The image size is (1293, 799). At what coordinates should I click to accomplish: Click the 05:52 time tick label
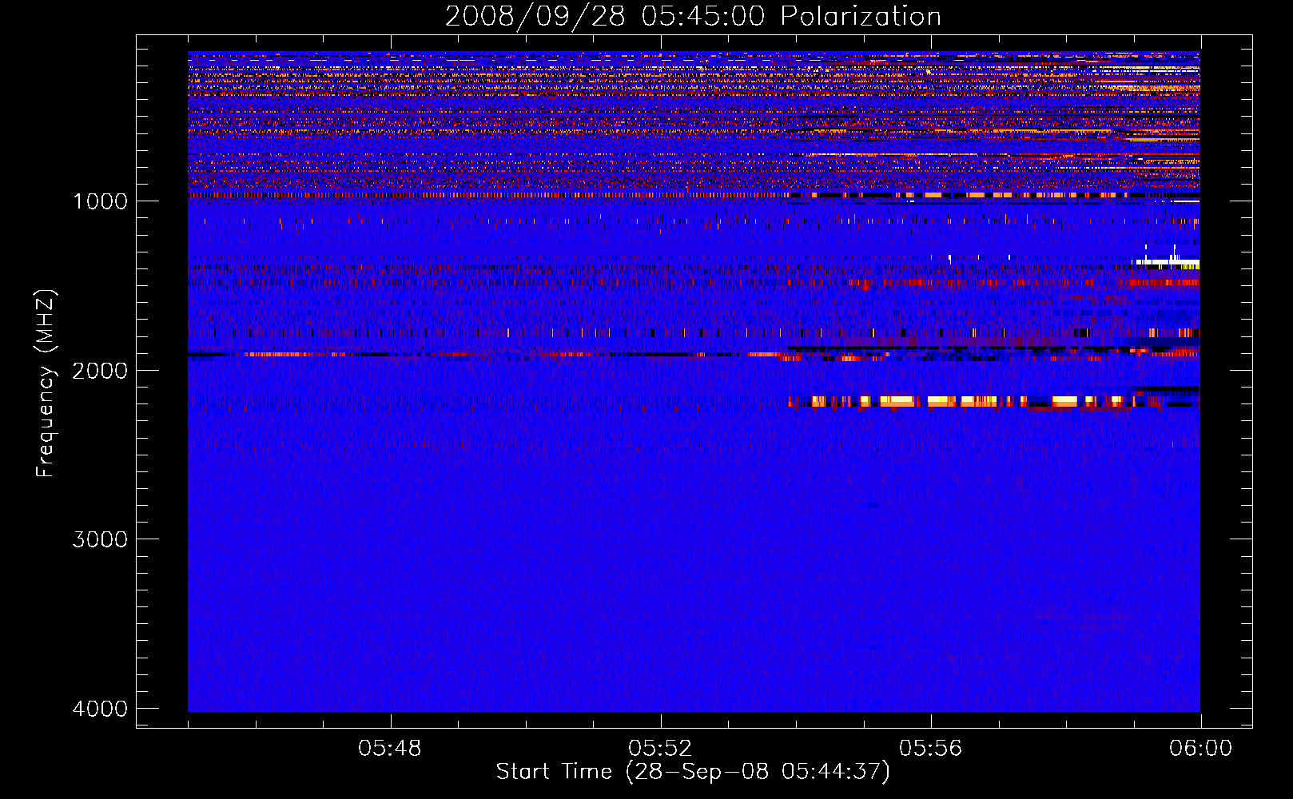click(660, 749)
